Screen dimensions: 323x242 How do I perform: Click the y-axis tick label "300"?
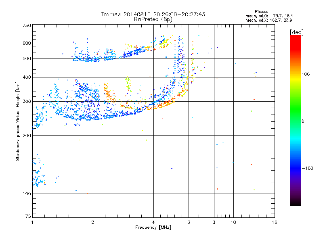pos(27,102)
